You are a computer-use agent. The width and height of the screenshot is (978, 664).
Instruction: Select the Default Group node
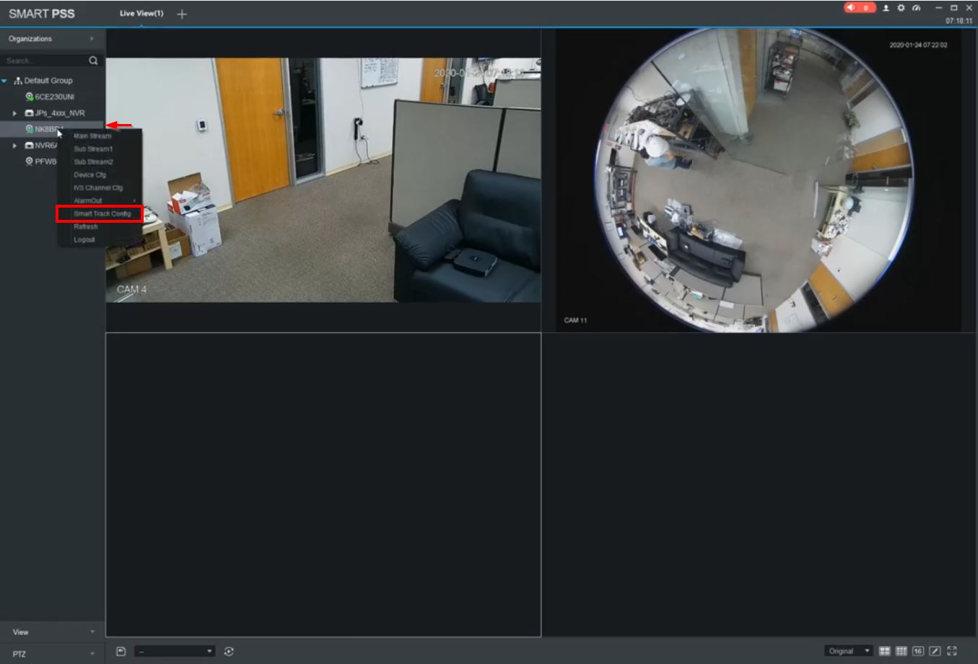point(43,81)
